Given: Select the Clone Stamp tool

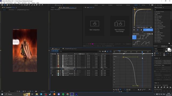Looking at the screenshot, I should 34,5.
